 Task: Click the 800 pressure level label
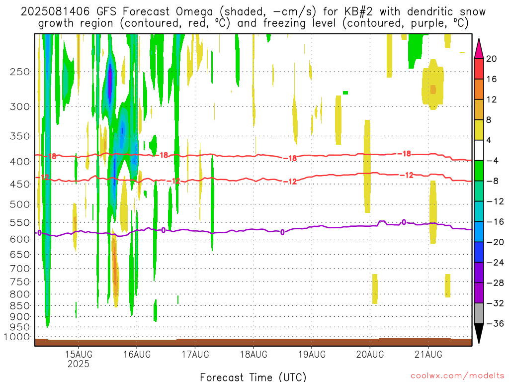point(20,294)
